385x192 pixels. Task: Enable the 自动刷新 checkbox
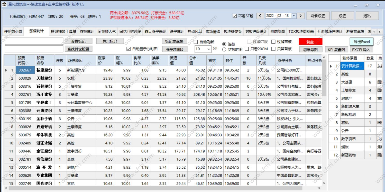196,42
